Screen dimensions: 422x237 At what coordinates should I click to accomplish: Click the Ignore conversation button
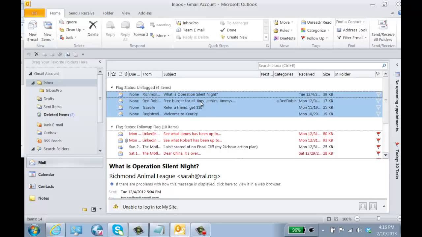[68, 22]
